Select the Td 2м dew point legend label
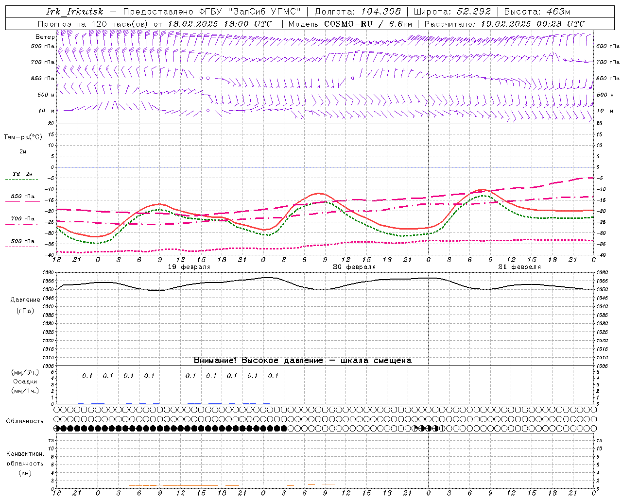 pyautogui.click(x=23, y=174)
